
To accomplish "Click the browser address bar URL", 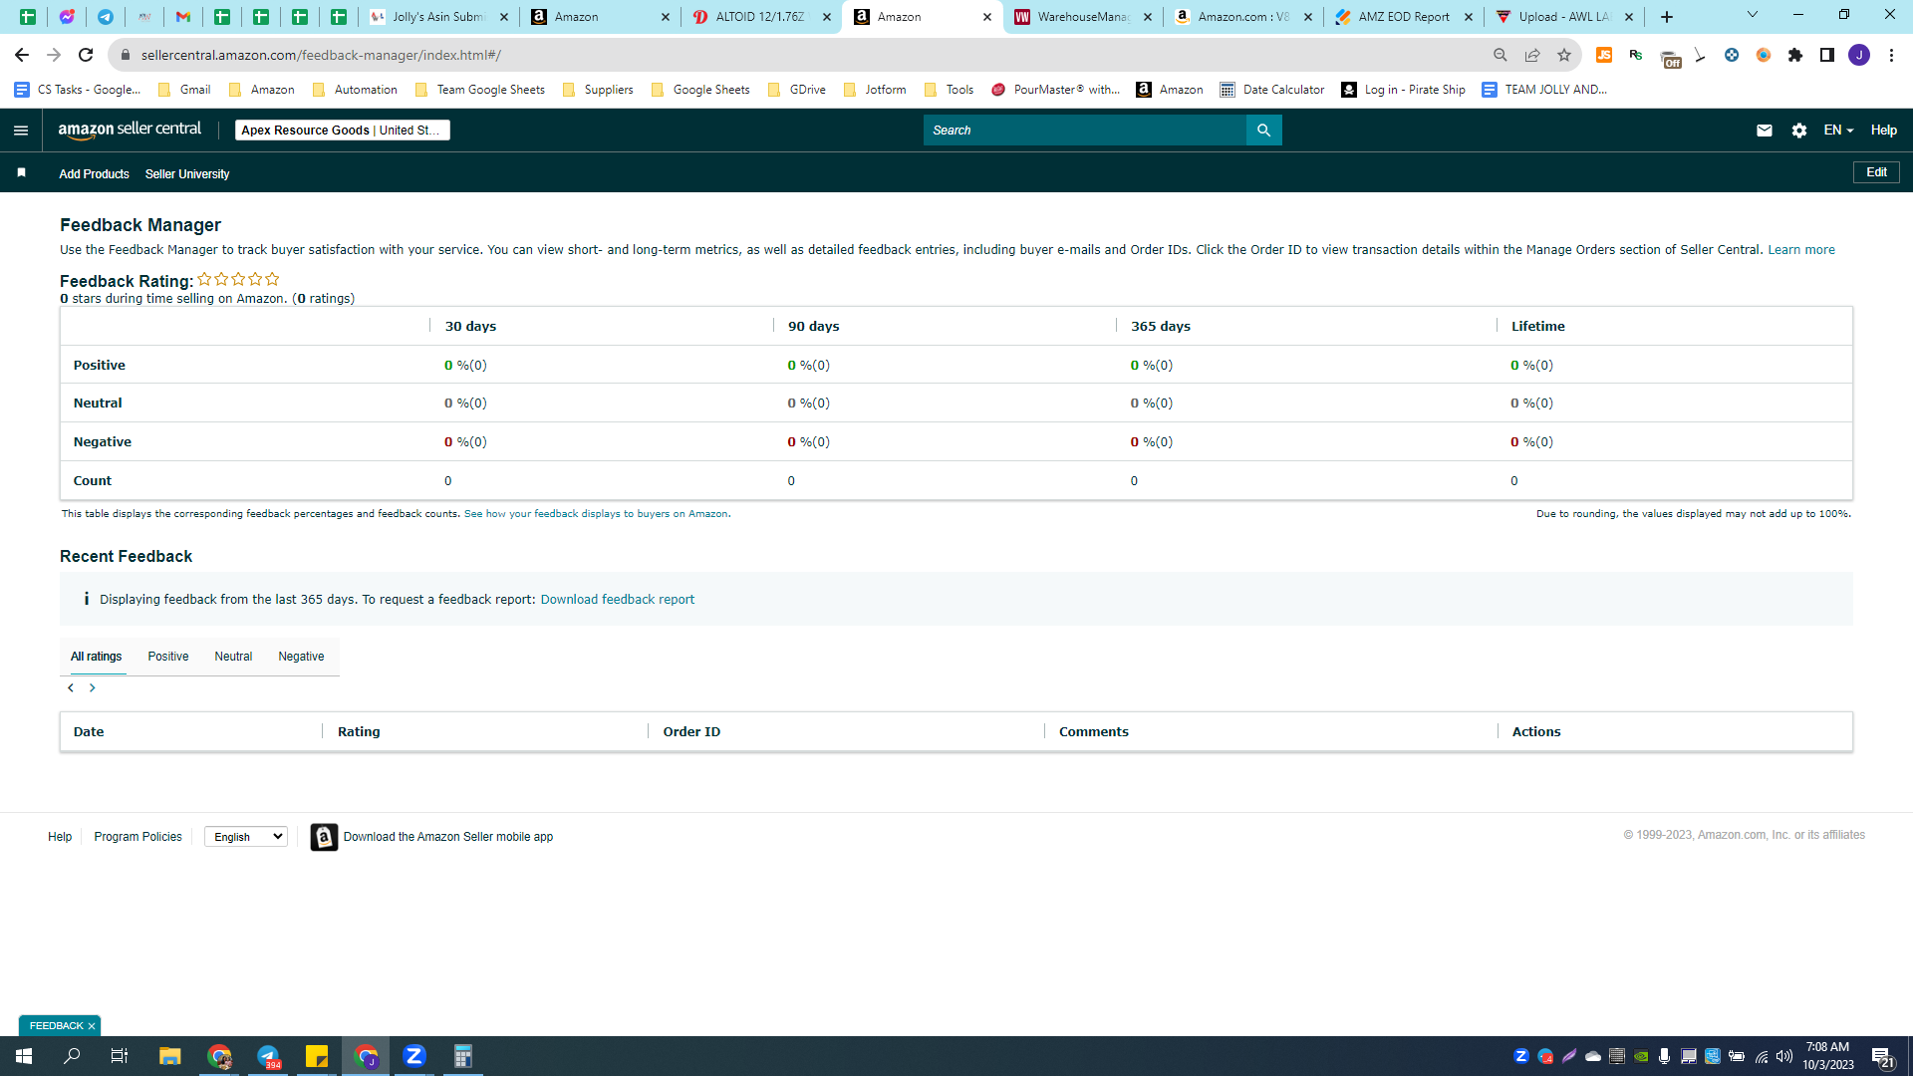I will point(321,55).
